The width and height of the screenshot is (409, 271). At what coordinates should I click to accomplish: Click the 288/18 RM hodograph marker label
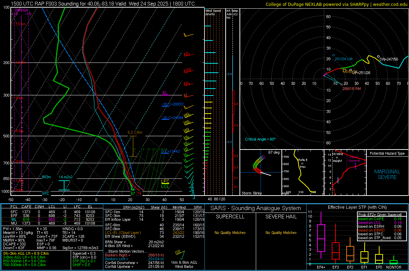click(351, 89)
